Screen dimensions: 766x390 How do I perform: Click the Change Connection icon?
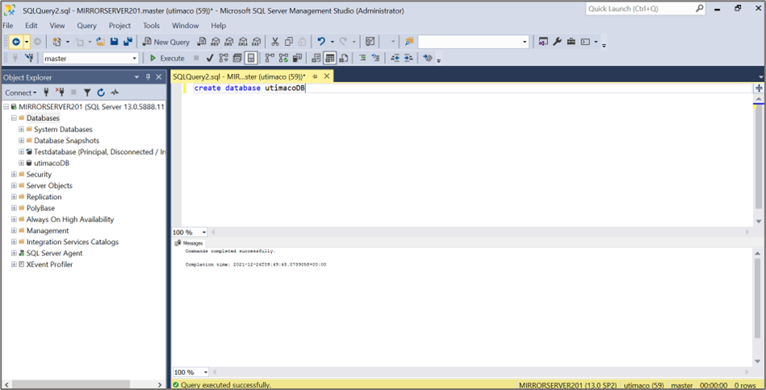pos(29,58)
